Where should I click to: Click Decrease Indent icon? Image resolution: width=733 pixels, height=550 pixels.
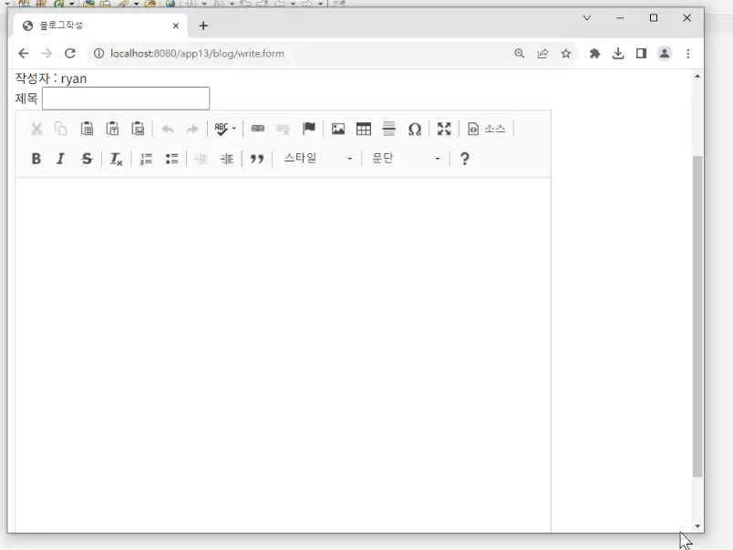[201, 159]
